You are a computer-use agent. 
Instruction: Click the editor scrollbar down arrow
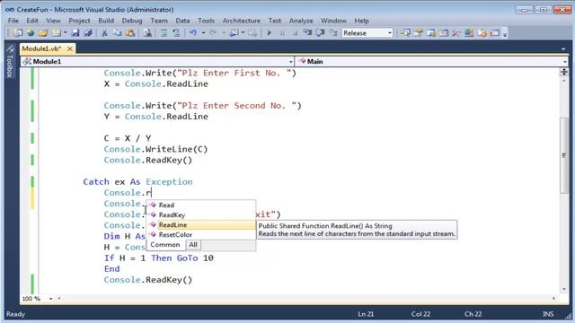pos(564,290)
